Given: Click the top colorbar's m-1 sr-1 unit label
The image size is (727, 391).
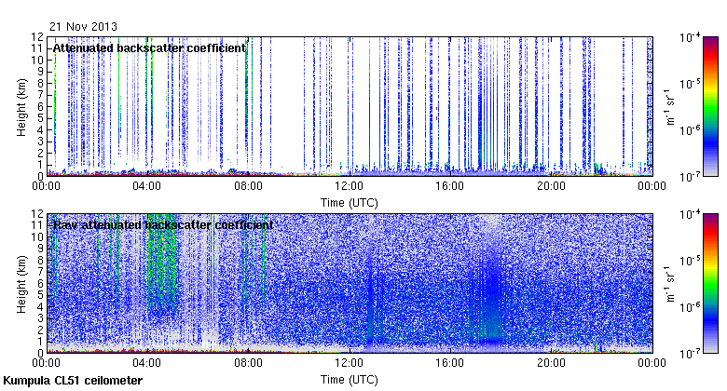Looking at the screenshot, I should pyautogui.click(x=669, y=107).
